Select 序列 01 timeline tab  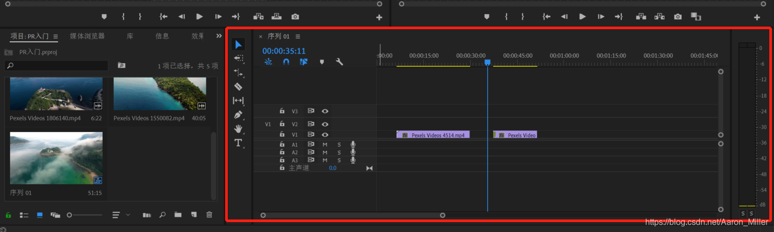278,36
